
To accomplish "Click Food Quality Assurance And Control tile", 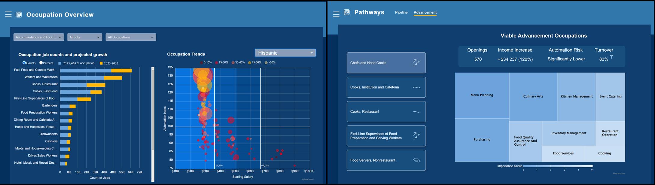I will point(526,141).
